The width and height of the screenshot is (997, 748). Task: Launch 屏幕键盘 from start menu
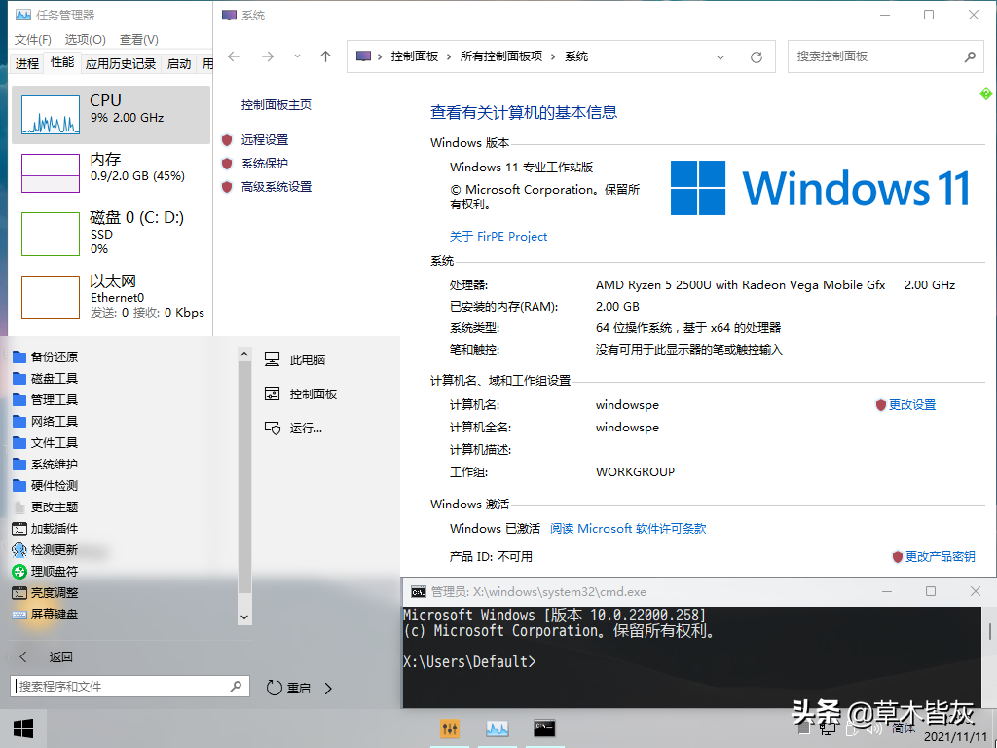[46, 615]
